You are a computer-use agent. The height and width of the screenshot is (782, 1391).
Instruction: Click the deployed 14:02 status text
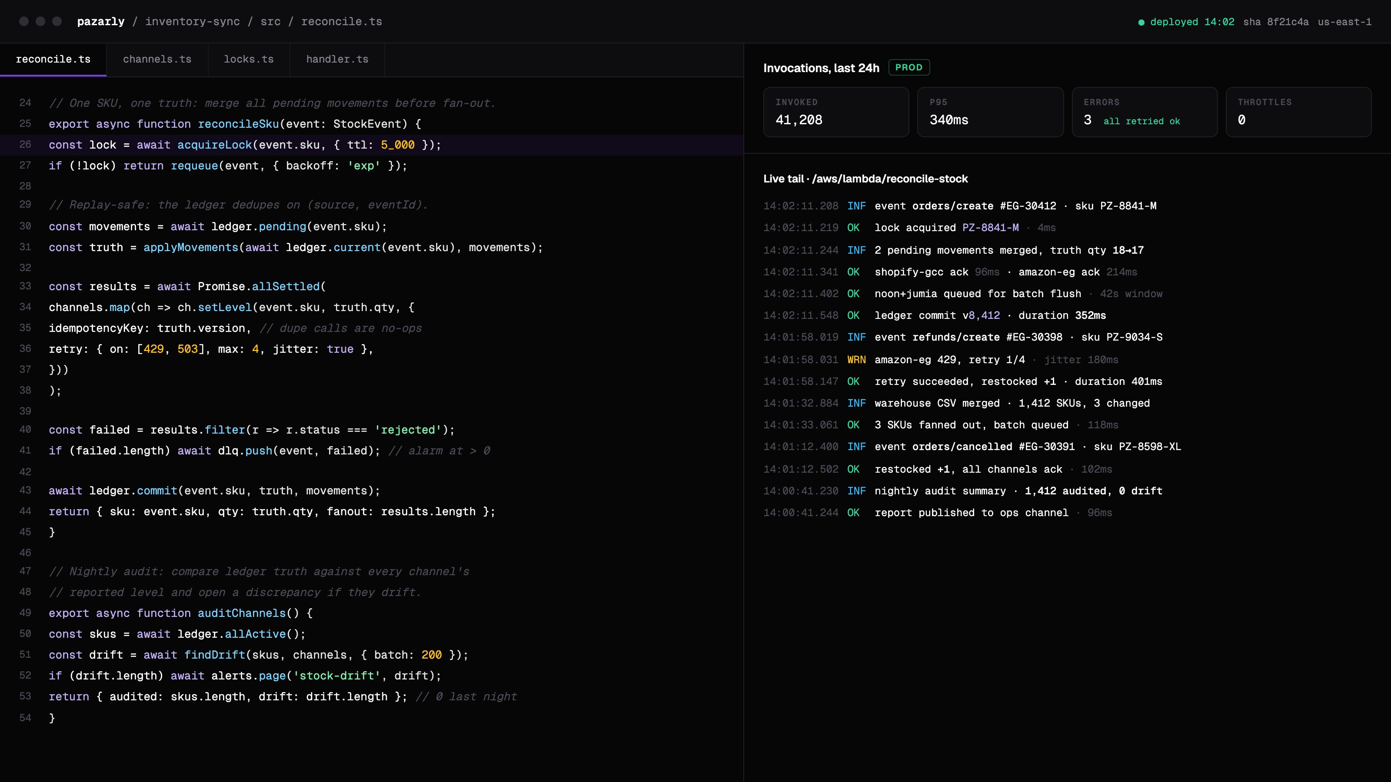pos(1192,22)
